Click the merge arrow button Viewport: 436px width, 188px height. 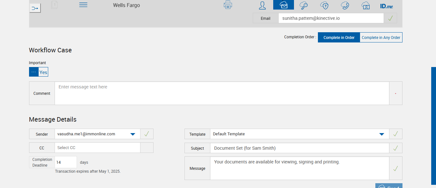click(x=35, y=8)
